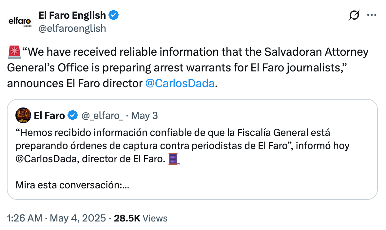Click "Mira esta conversación:" in the quote
386x230 pixels.
72,185
